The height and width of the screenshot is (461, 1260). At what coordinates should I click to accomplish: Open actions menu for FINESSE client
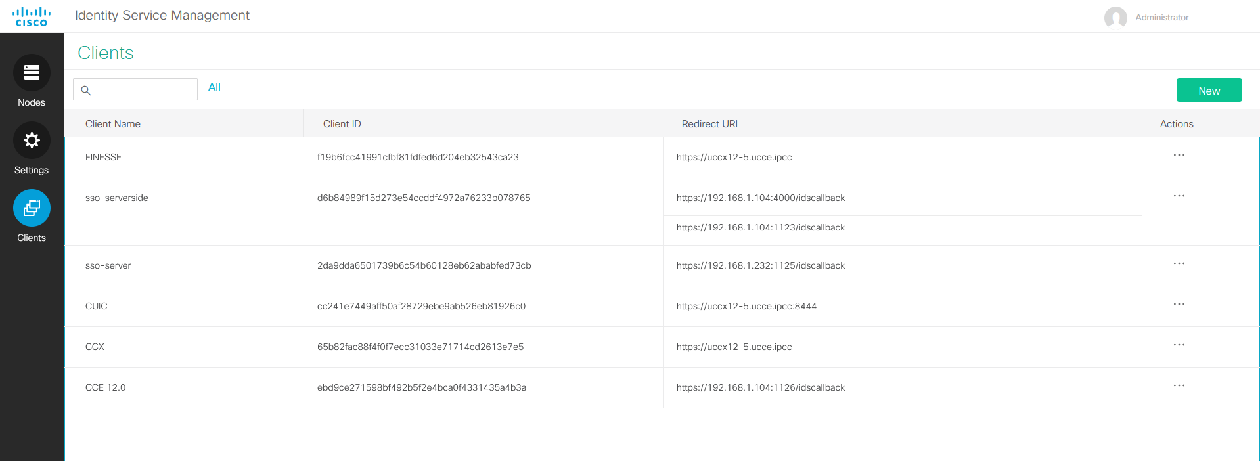pyautogui.click(x=1179, y=156)
